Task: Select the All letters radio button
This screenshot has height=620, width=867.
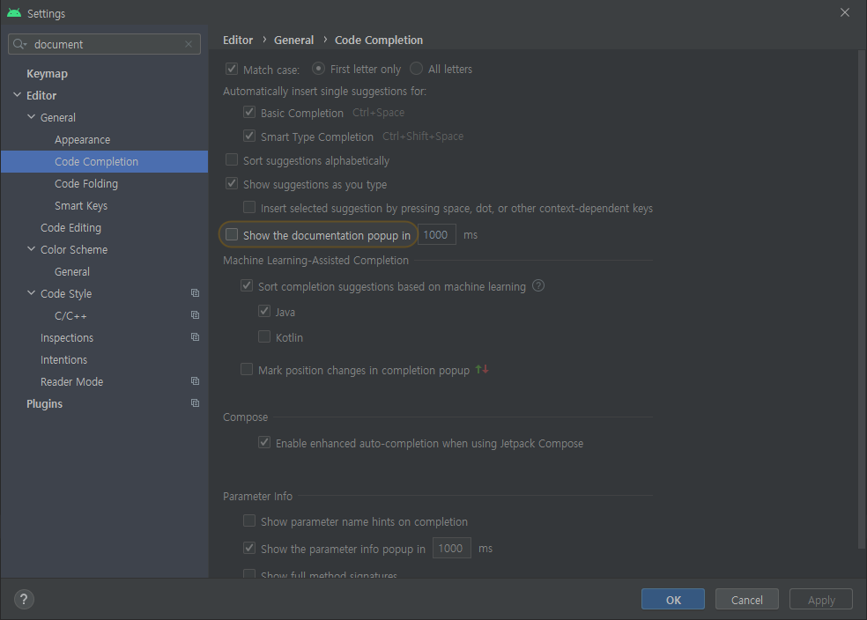Action: pos(415,69)
